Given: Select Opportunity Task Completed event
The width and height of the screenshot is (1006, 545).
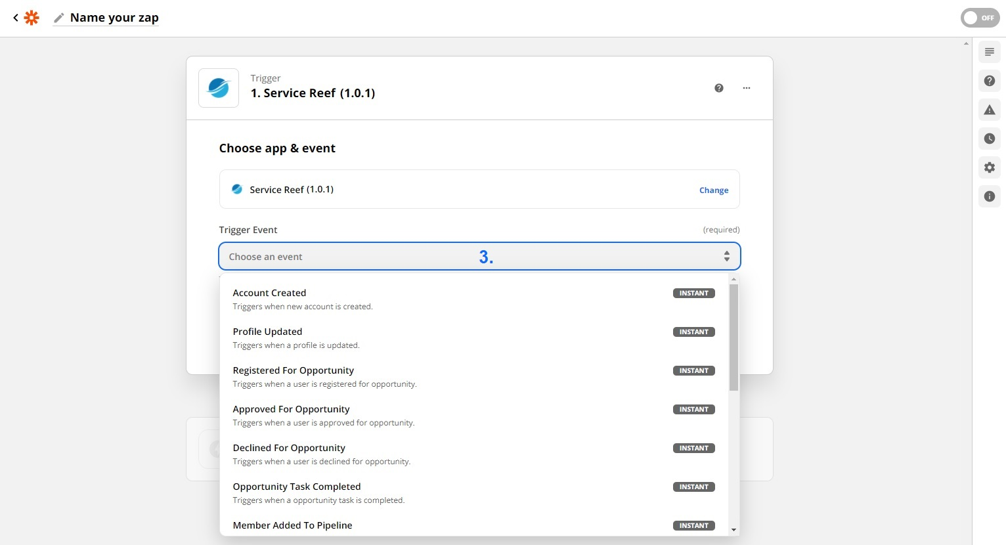Looking at the screenshot, I should coord(473,493).
